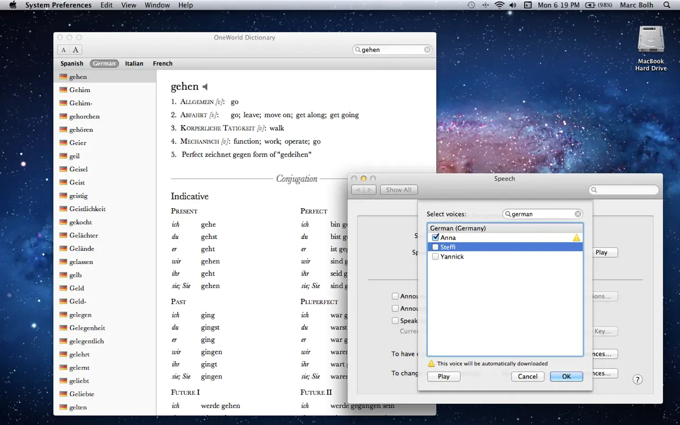
Task: Check the Yannick voice checkbox
Action: 435,256
